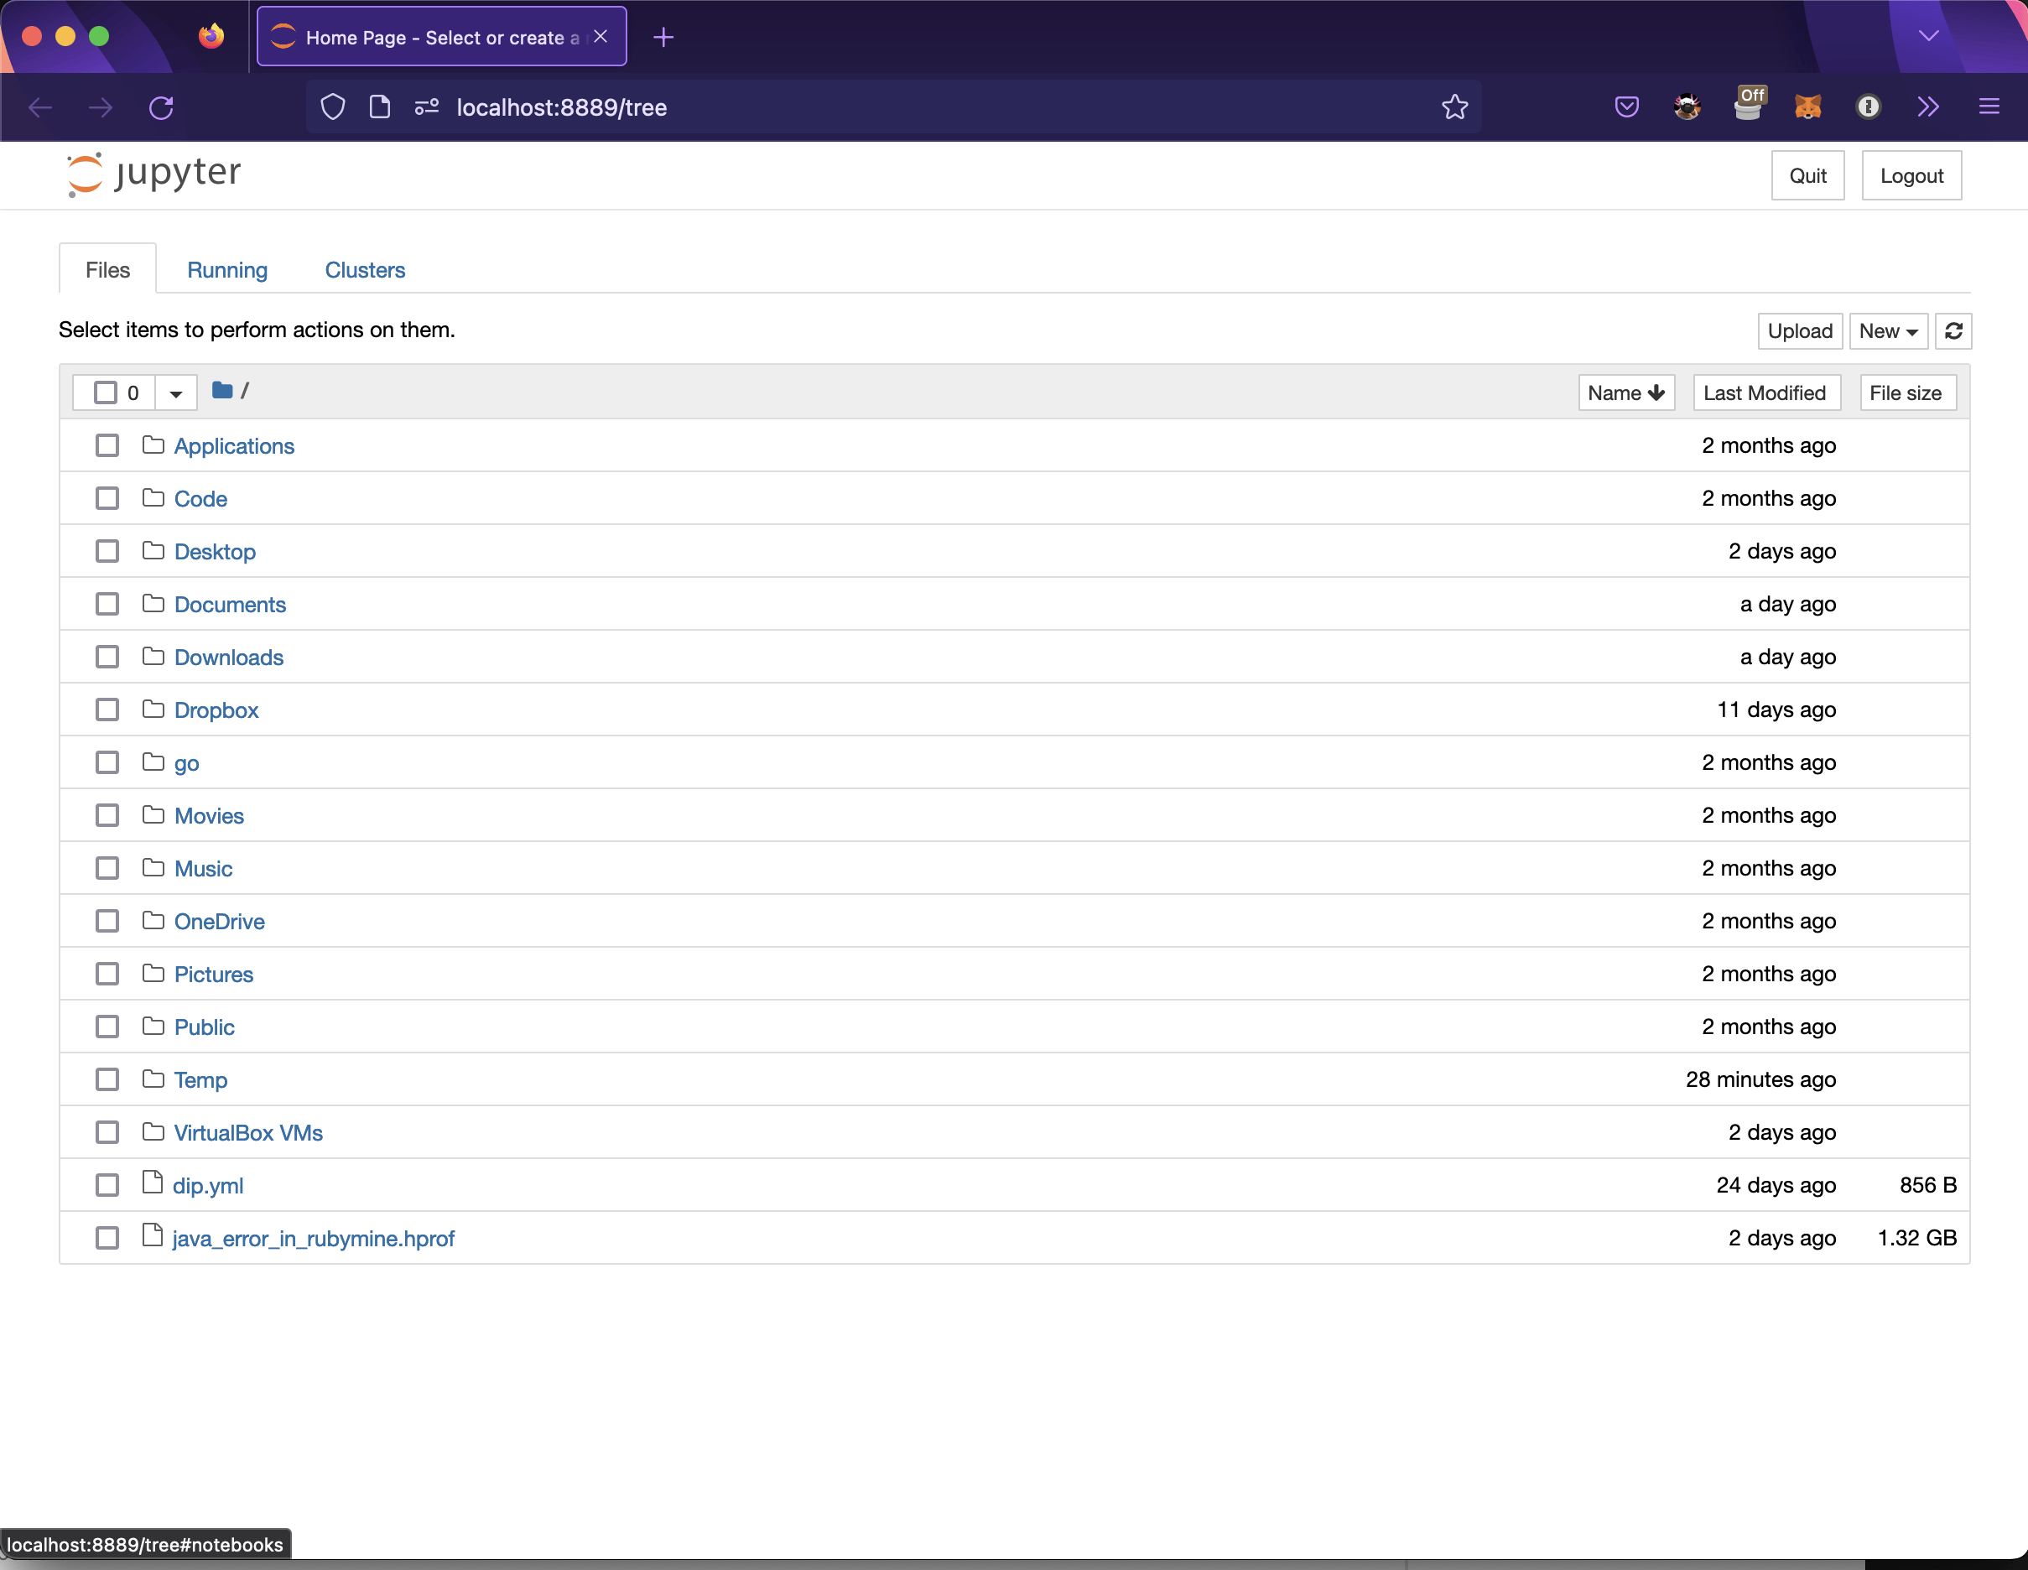Click the Jupyter logo icon

coord(85,174)
